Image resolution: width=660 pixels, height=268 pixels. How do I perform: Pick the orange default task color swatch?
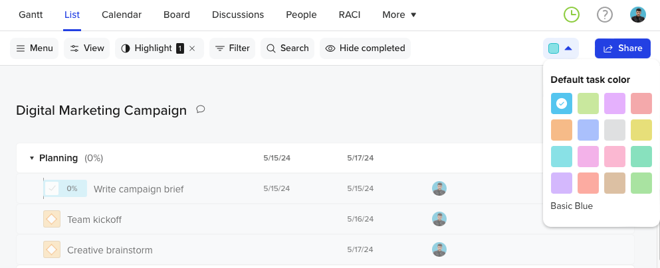tap(562, 129)
